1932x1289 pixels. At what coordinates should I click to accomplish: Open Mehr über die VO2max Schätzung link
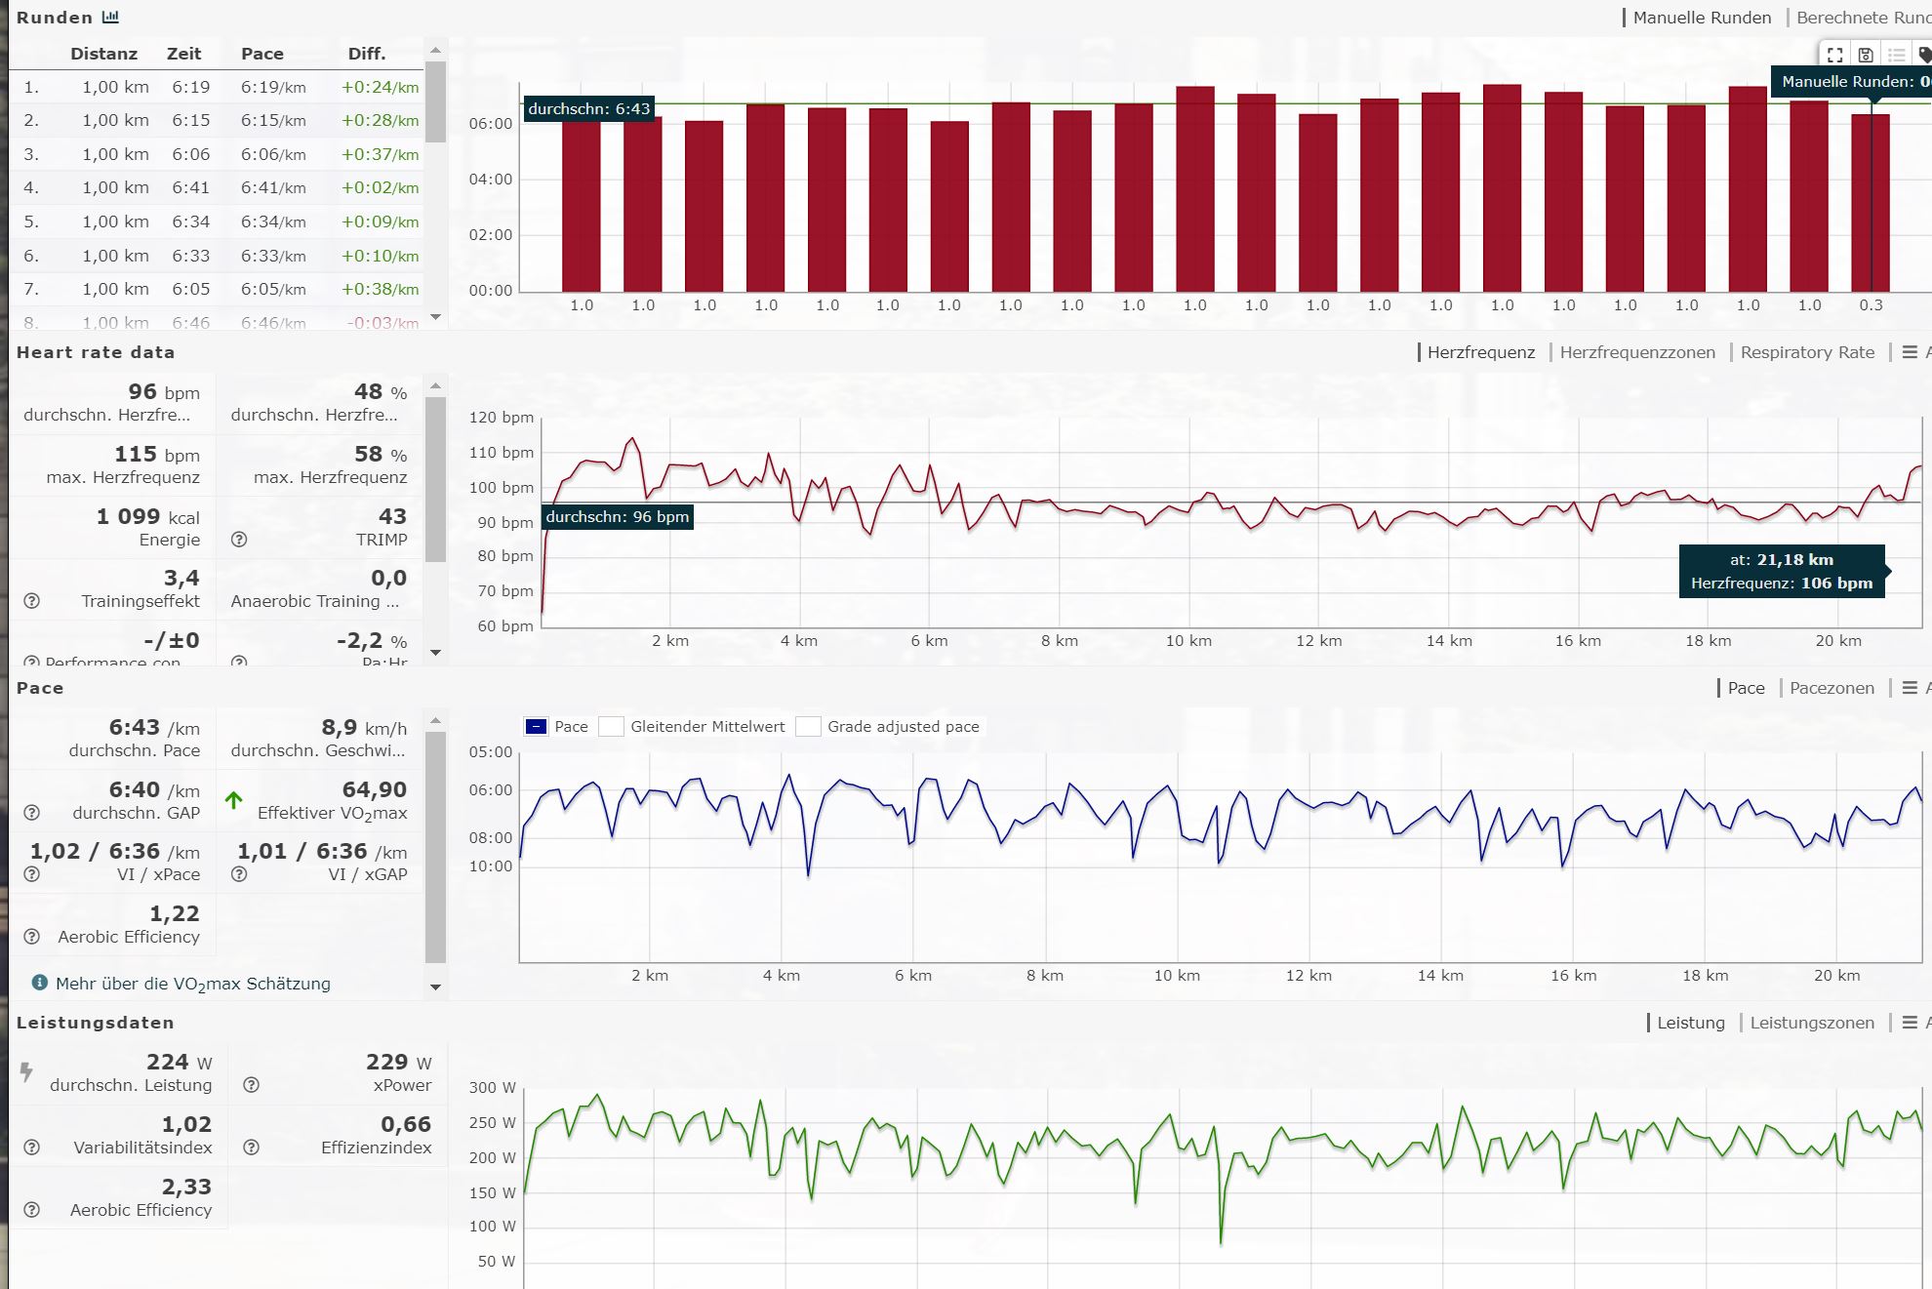[x=192, y=984]
